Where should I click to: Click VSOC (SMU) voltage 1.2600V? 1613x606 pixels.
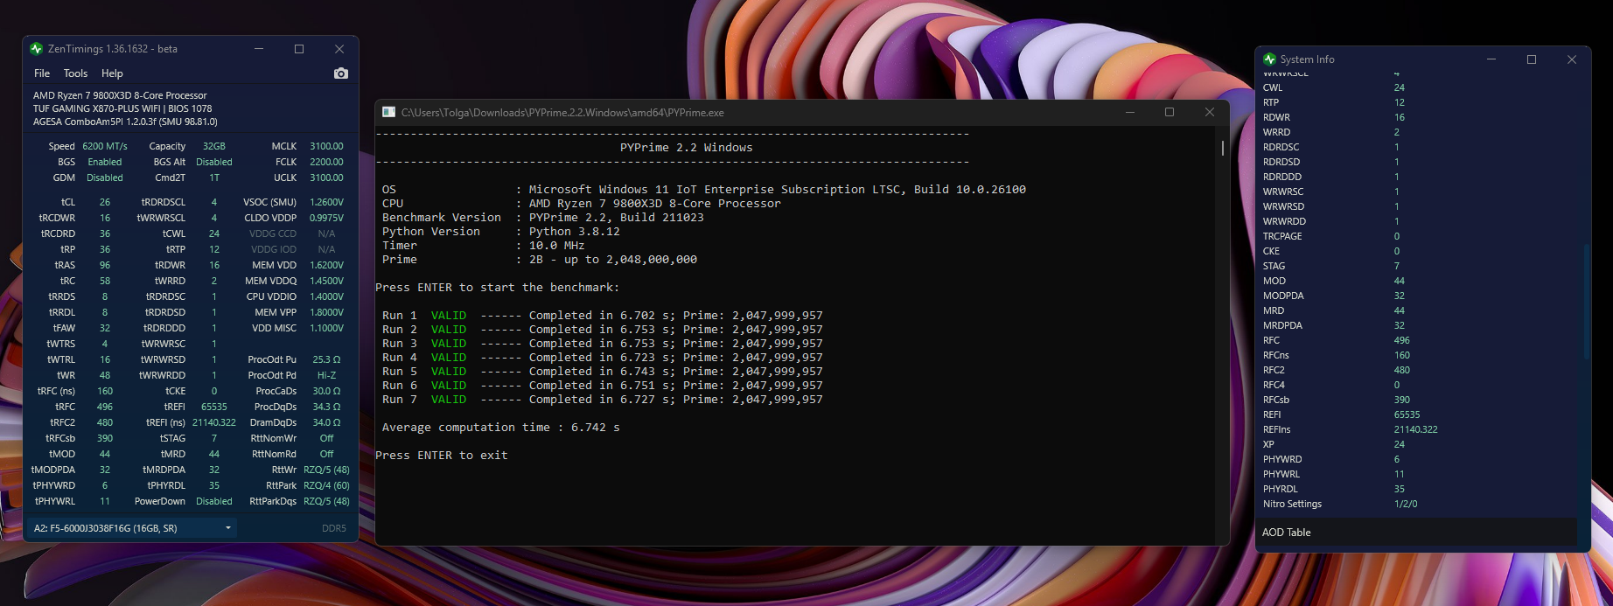[x=326, y=202]
